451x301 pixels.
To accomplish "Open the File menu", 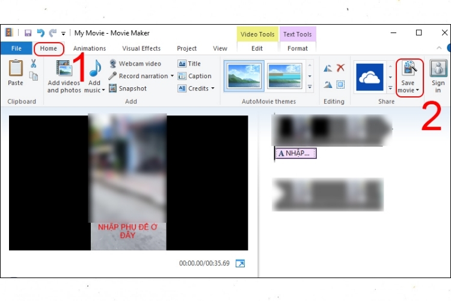I will pos(16,48).
